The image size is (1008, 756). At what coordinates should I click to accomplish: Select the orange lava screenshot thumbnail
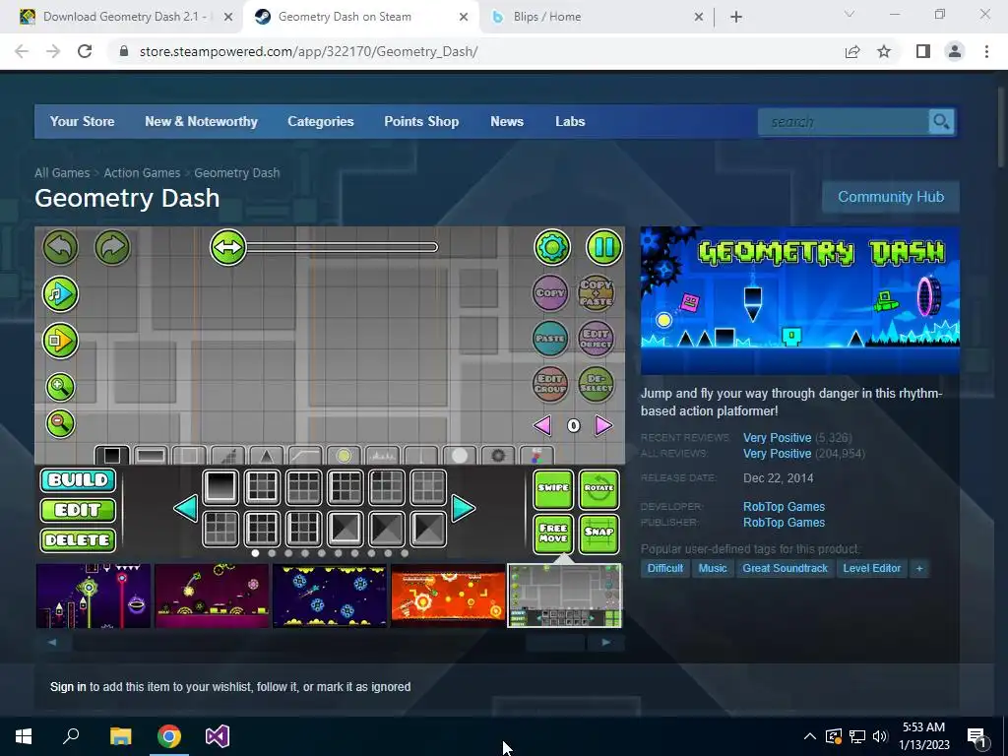(448, 596)
